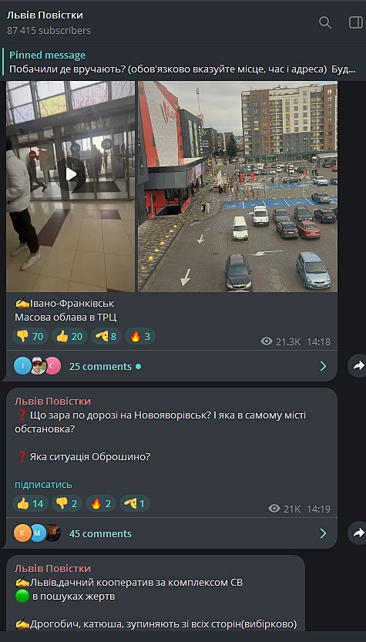Expand 25 comments with the chevron arrow
366x642 pixels.
click(323, 366)
